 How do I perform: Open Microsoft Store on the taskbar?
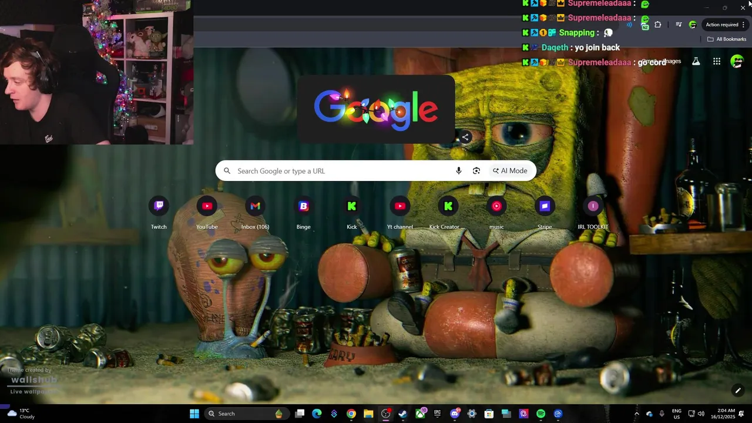tap(489, 414)
